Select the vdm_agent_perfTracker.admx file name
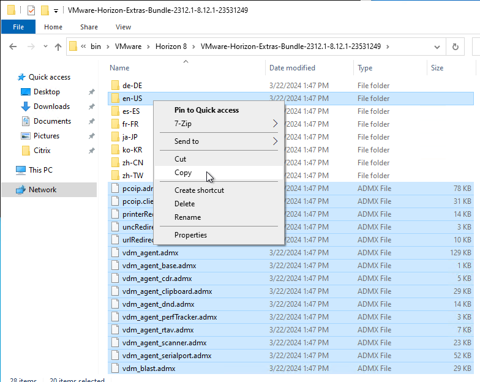This screenshot has width=480, height=382. (x=170, y=317)
